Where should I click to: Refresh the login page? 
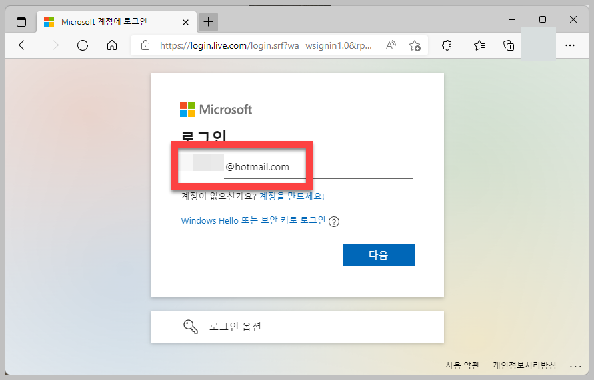click(x=83, y=45)
